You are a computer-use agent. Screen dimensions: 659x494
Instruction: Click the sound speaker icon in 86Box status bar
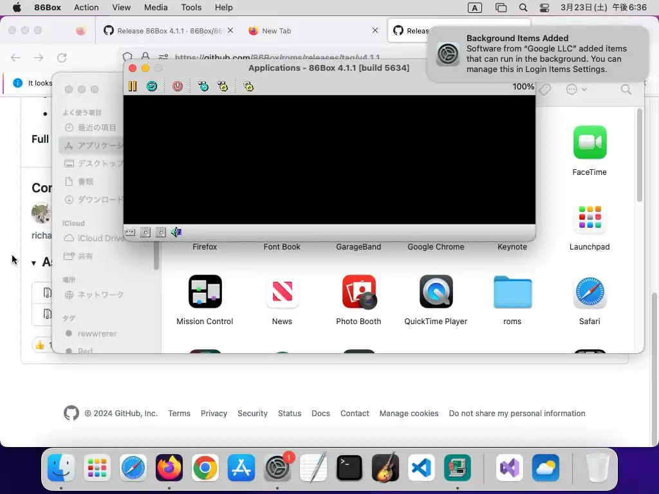(176, 232)
